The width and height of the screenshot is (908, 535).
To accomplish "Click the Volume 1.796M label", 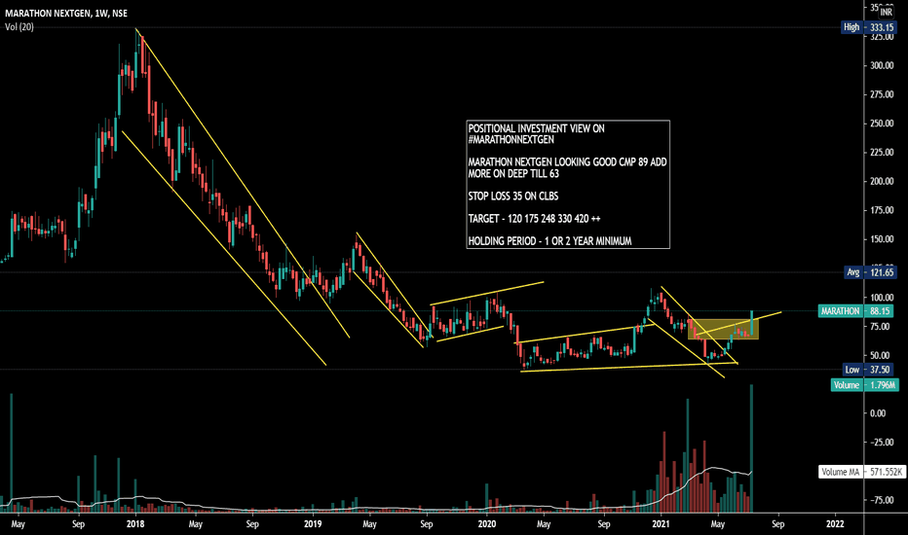I will pos(864,385).
